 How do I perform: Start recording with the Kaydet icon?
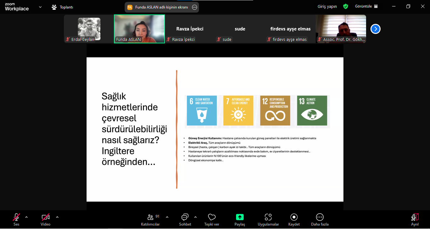click(294, 217)
